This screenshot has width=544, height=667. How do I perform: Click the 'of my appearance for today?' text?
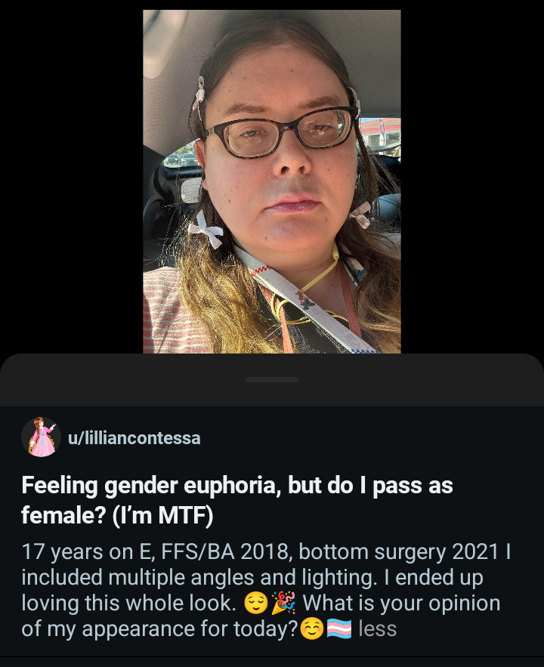coord(159,628)
